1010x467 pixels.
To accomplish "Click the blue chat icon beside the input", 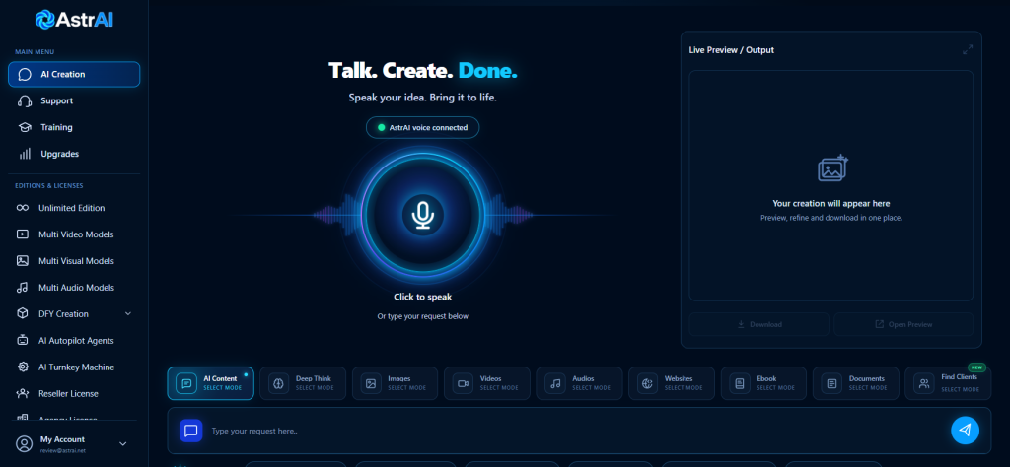I will [x=190, y=431].
